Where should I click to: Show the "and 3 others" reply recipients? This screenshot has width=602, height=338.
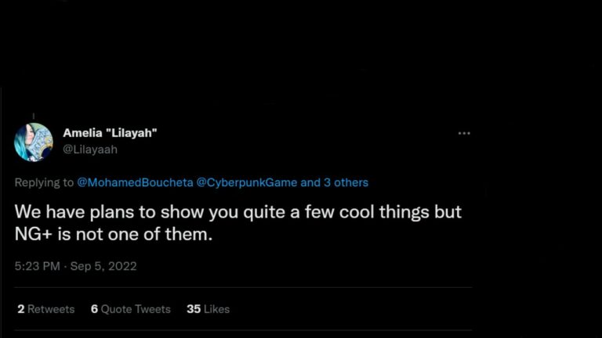[x=335, y=182]
